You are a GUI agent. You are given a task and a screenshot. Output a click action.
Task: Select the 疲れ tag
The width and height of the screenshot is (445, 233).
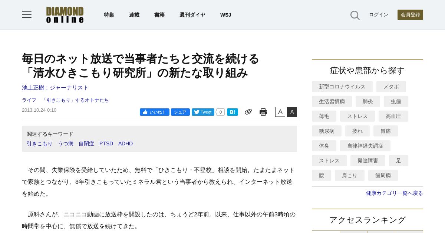(x=357, y=131)
